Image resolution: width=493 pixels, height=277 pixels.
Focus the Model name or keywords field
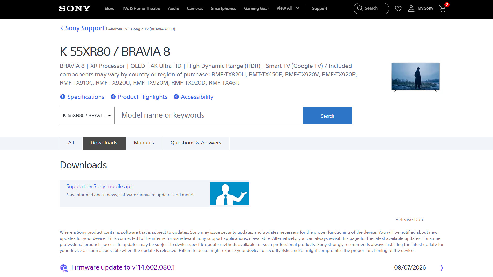[x=209, y=116]
